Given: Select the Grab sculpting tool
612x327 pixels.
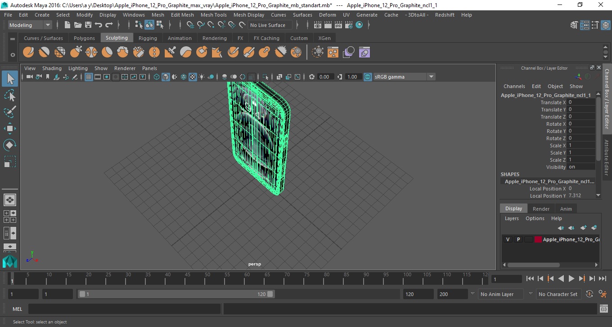Looking at the screenshot, I should click(x=76, y=53).
